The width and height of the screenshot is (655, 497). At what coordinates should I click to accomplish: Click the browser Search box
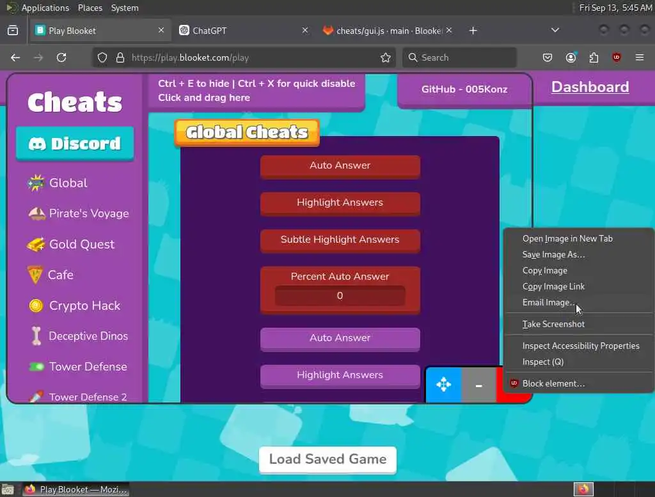459,57
